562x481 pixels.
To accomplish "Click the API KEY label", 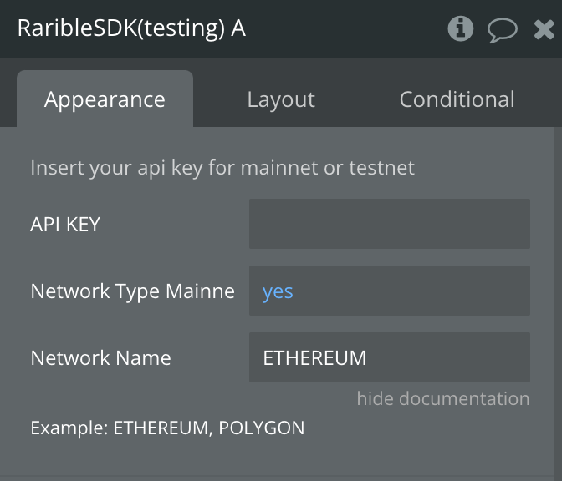I will [x=65, y=225].
